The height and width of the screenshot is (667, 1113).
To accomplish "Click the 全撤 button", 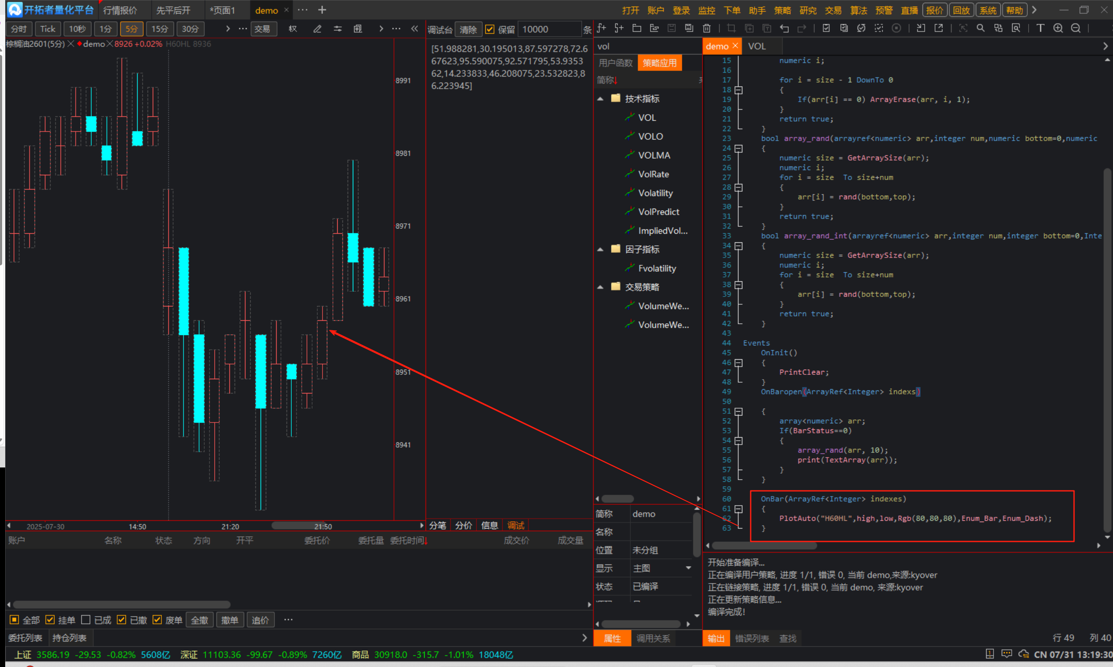I will point(200,620).
